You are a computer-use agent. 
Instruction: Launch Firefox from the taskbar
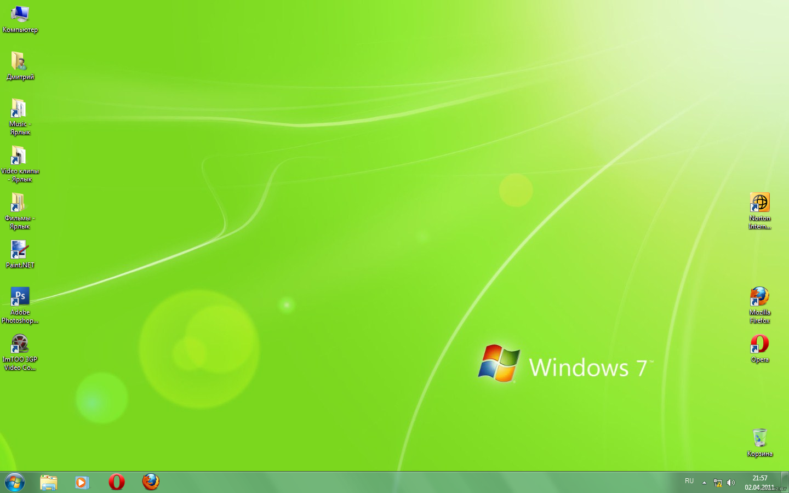pyautogui.click(x=151, y=482)
